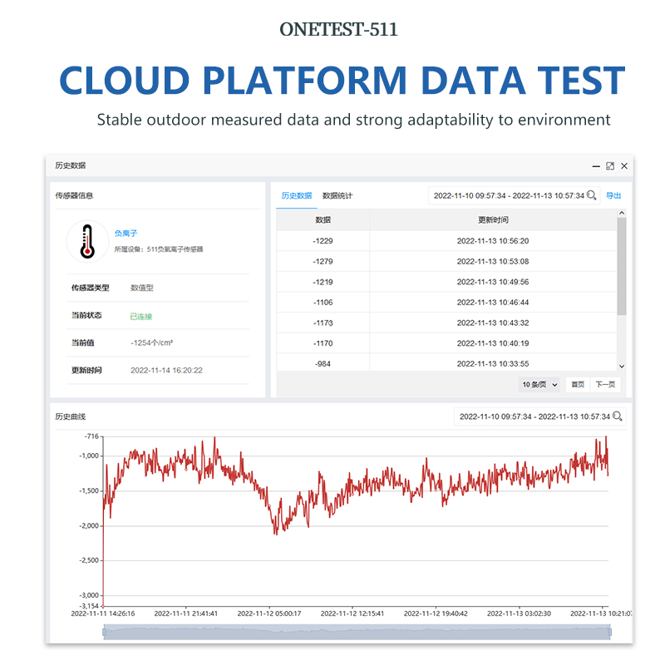Switch to the 数据统计 tab

[337, 196]
